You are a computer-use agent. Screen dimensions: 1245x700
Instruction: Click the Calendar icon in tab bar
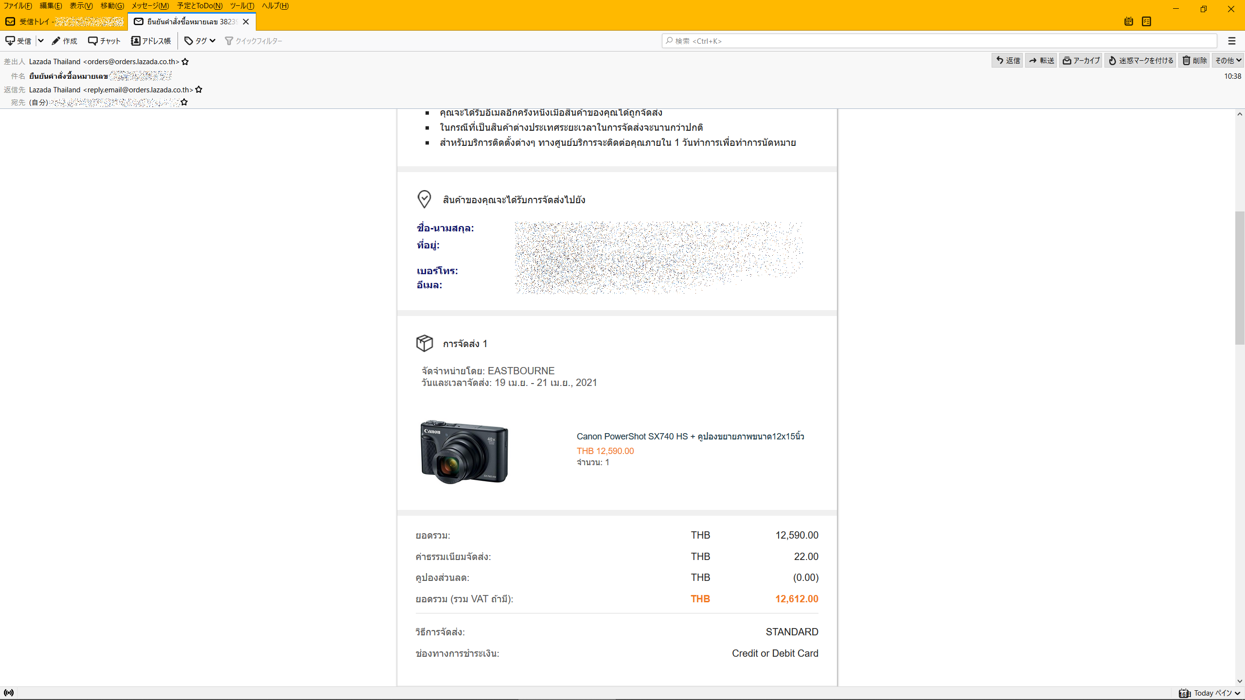pos(1129,21)
